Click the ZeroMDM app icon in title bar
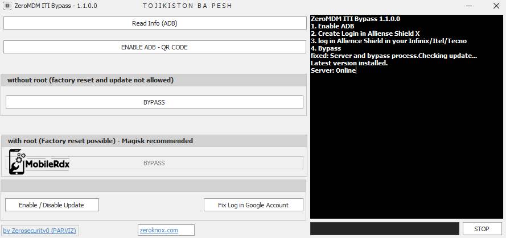The height and width of the screenshot is (238, 506). pyautogui.click(x=7, y=6)
